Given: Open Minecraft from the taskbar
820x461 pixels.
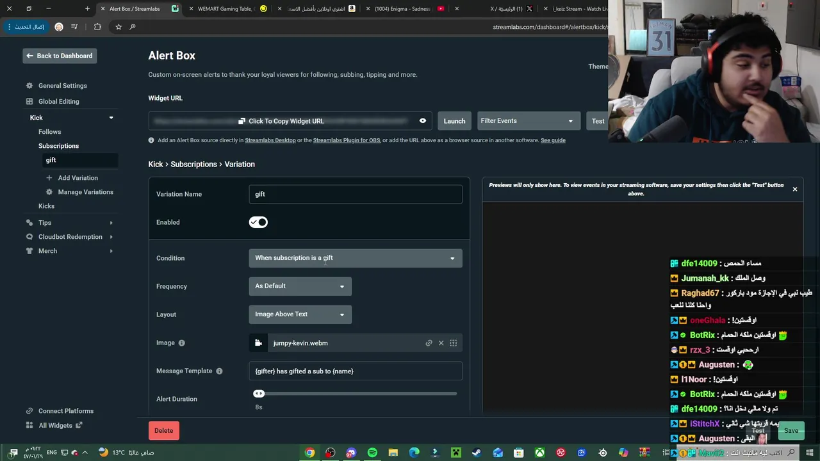Looking at the screenshot, I should coord(456,453).
